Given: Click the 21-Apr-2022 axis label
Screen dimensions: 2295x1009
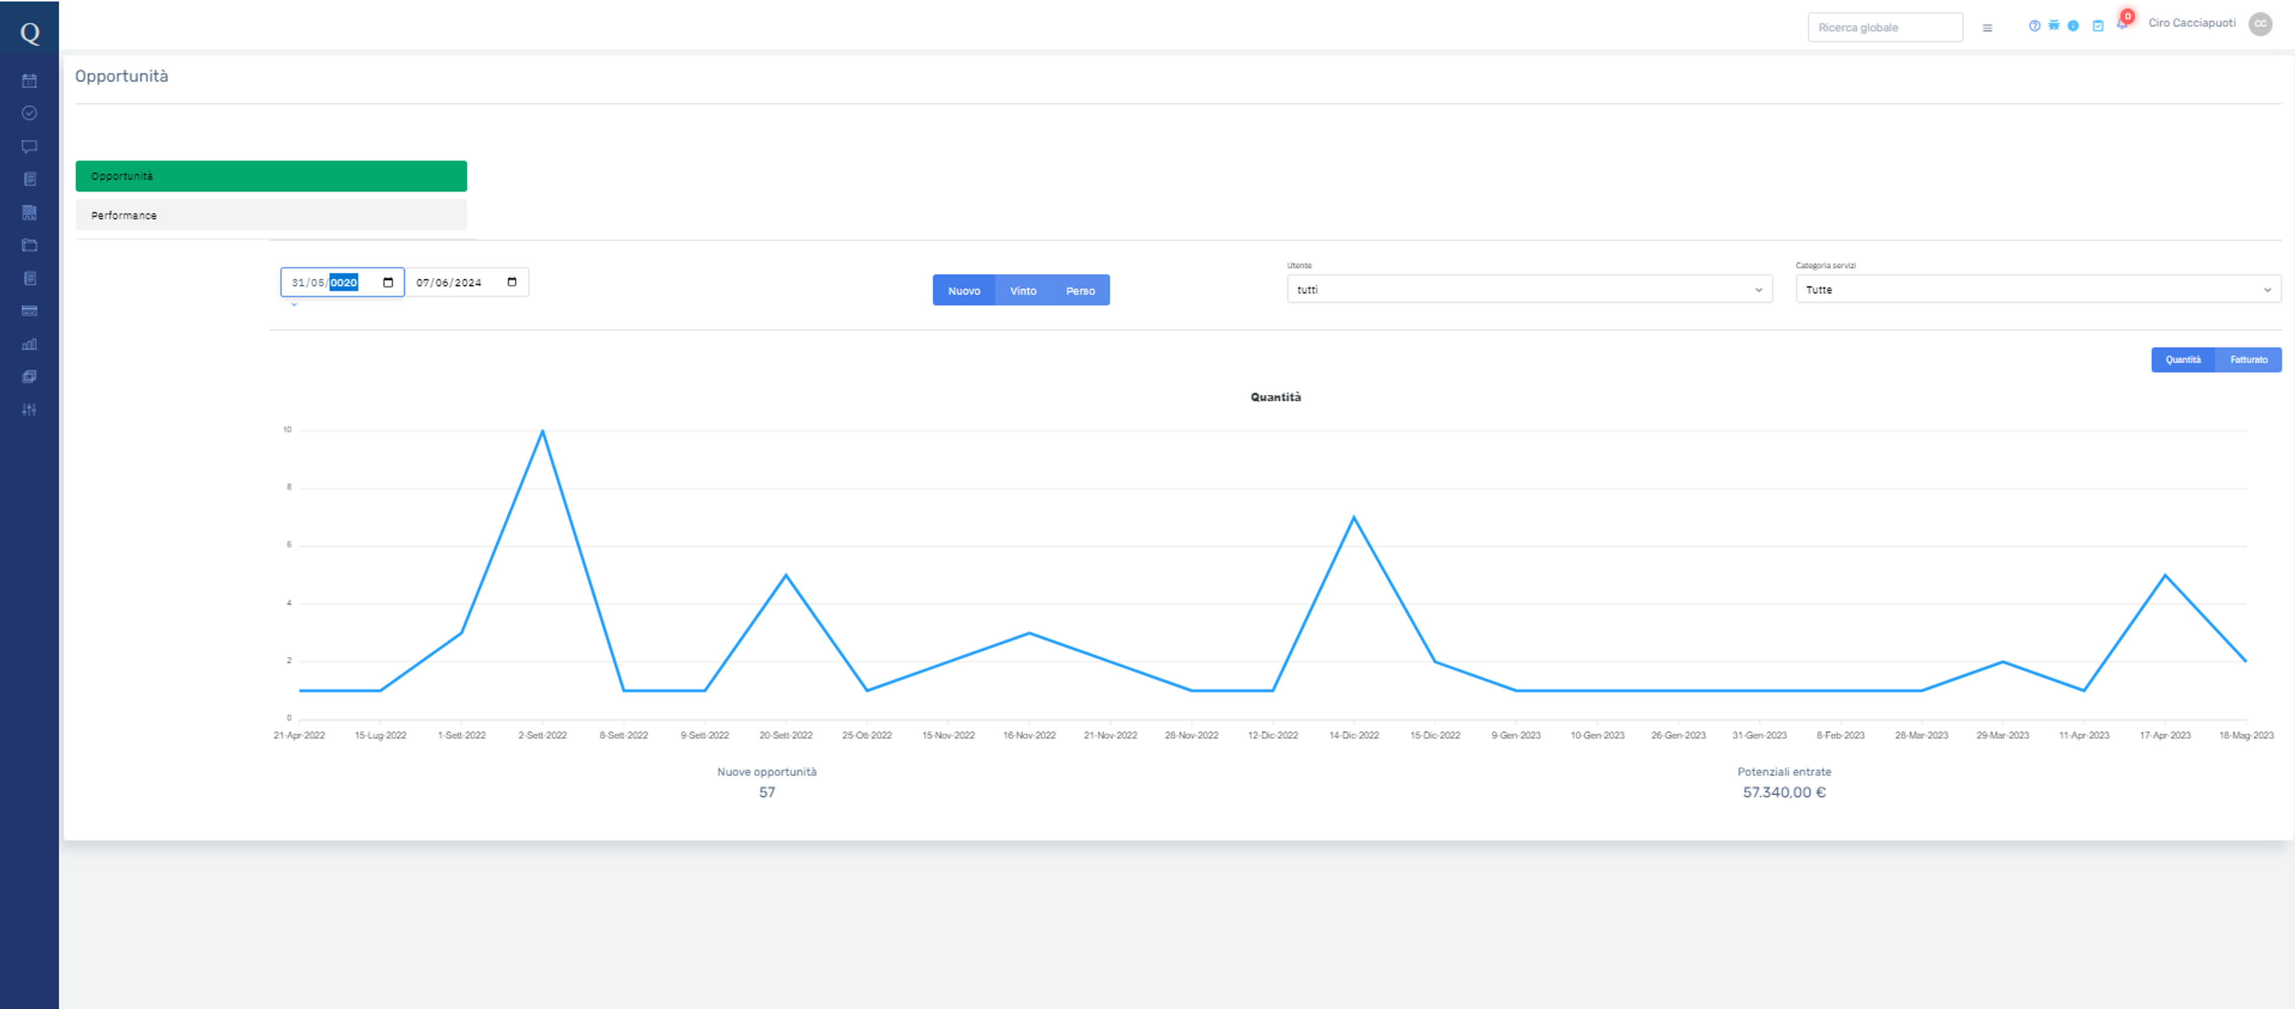Looking at the screenshot, I should pos(299,735).
